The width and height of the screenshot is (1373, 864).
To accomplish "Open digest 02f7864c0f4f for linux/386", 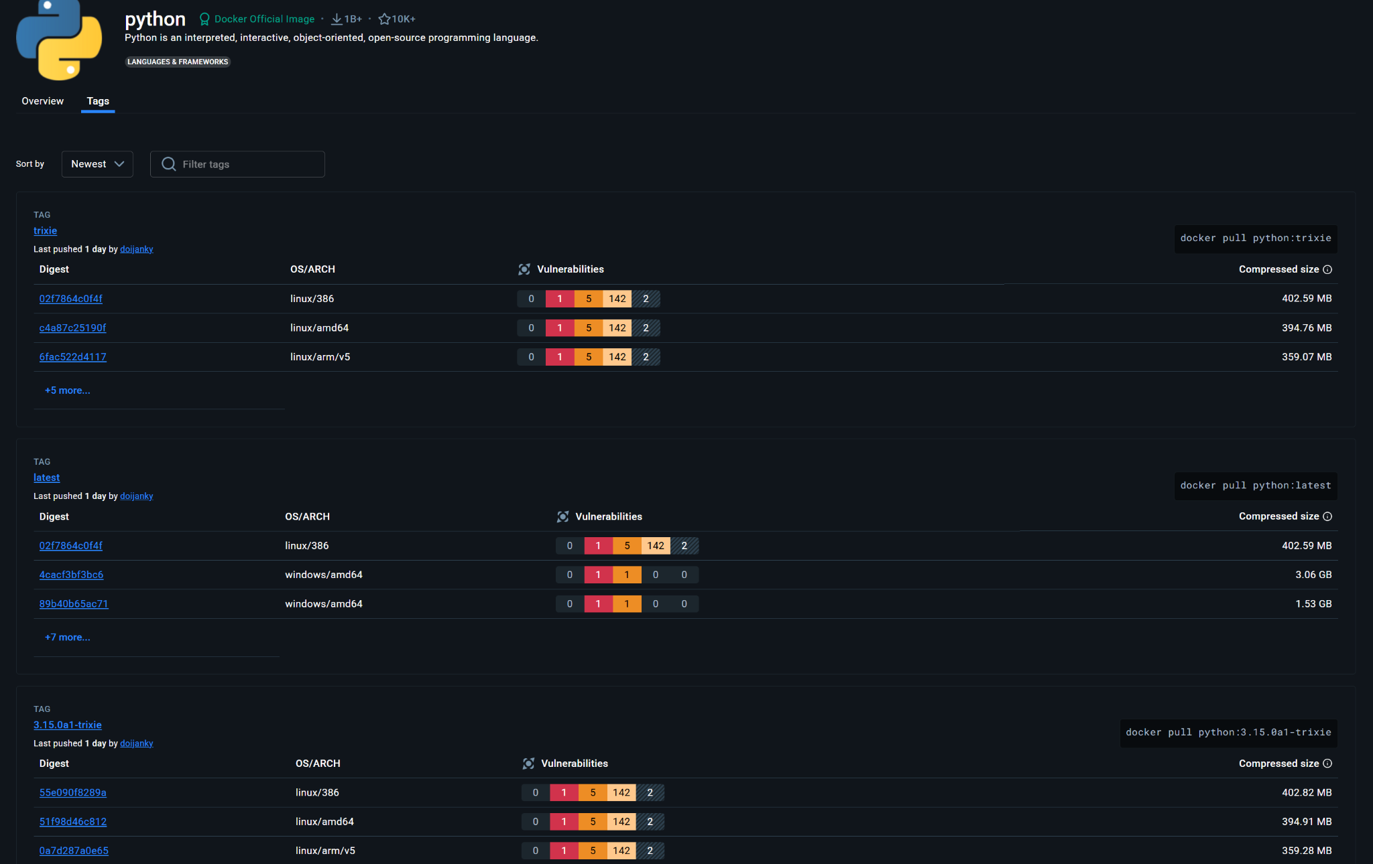I will (x=71, y=299).
